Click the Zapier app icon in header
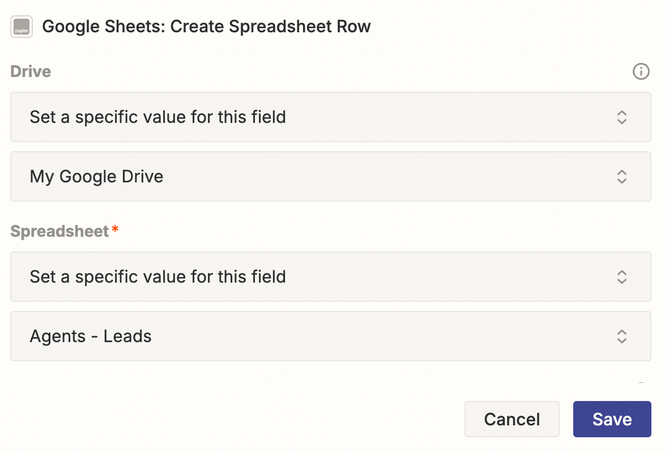The height and width of the screenshot is (452, 665). coord(22,27)
